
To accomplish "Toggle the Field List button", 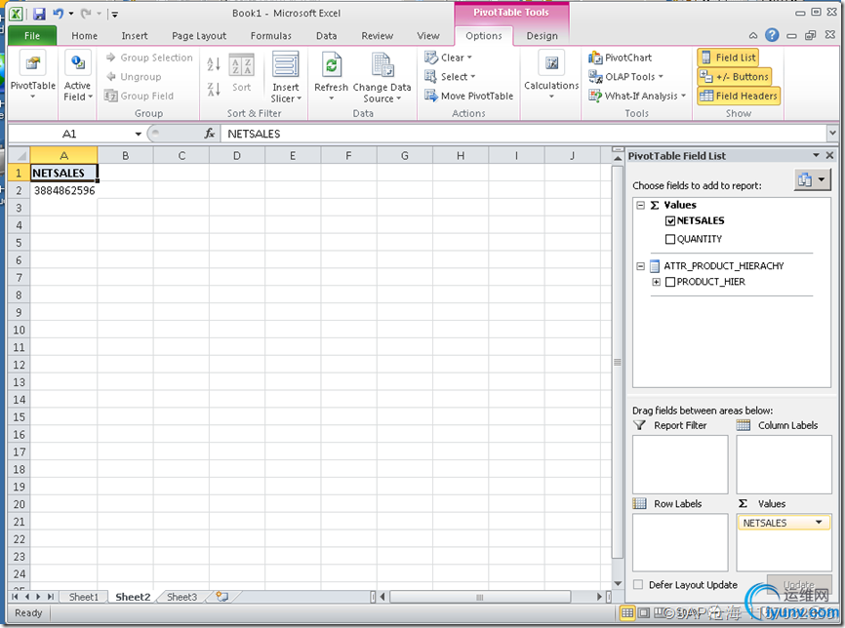I will pyautogui.click(x=728, y=58).
